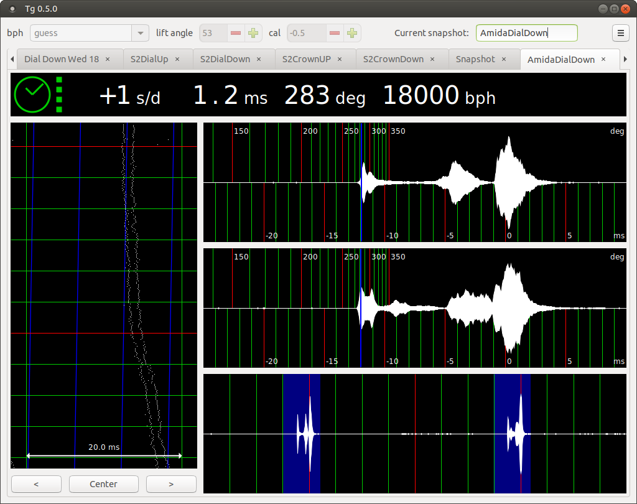Screen dimensions: 637x504
Task: Increase the lift angle value
Action: [253, 33]
